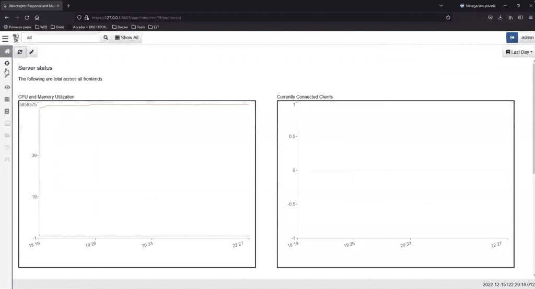Image resolution: width=535 pixels, height=289 pixels.
Task: Open Client Events binoculars icon
Action: 7,159
